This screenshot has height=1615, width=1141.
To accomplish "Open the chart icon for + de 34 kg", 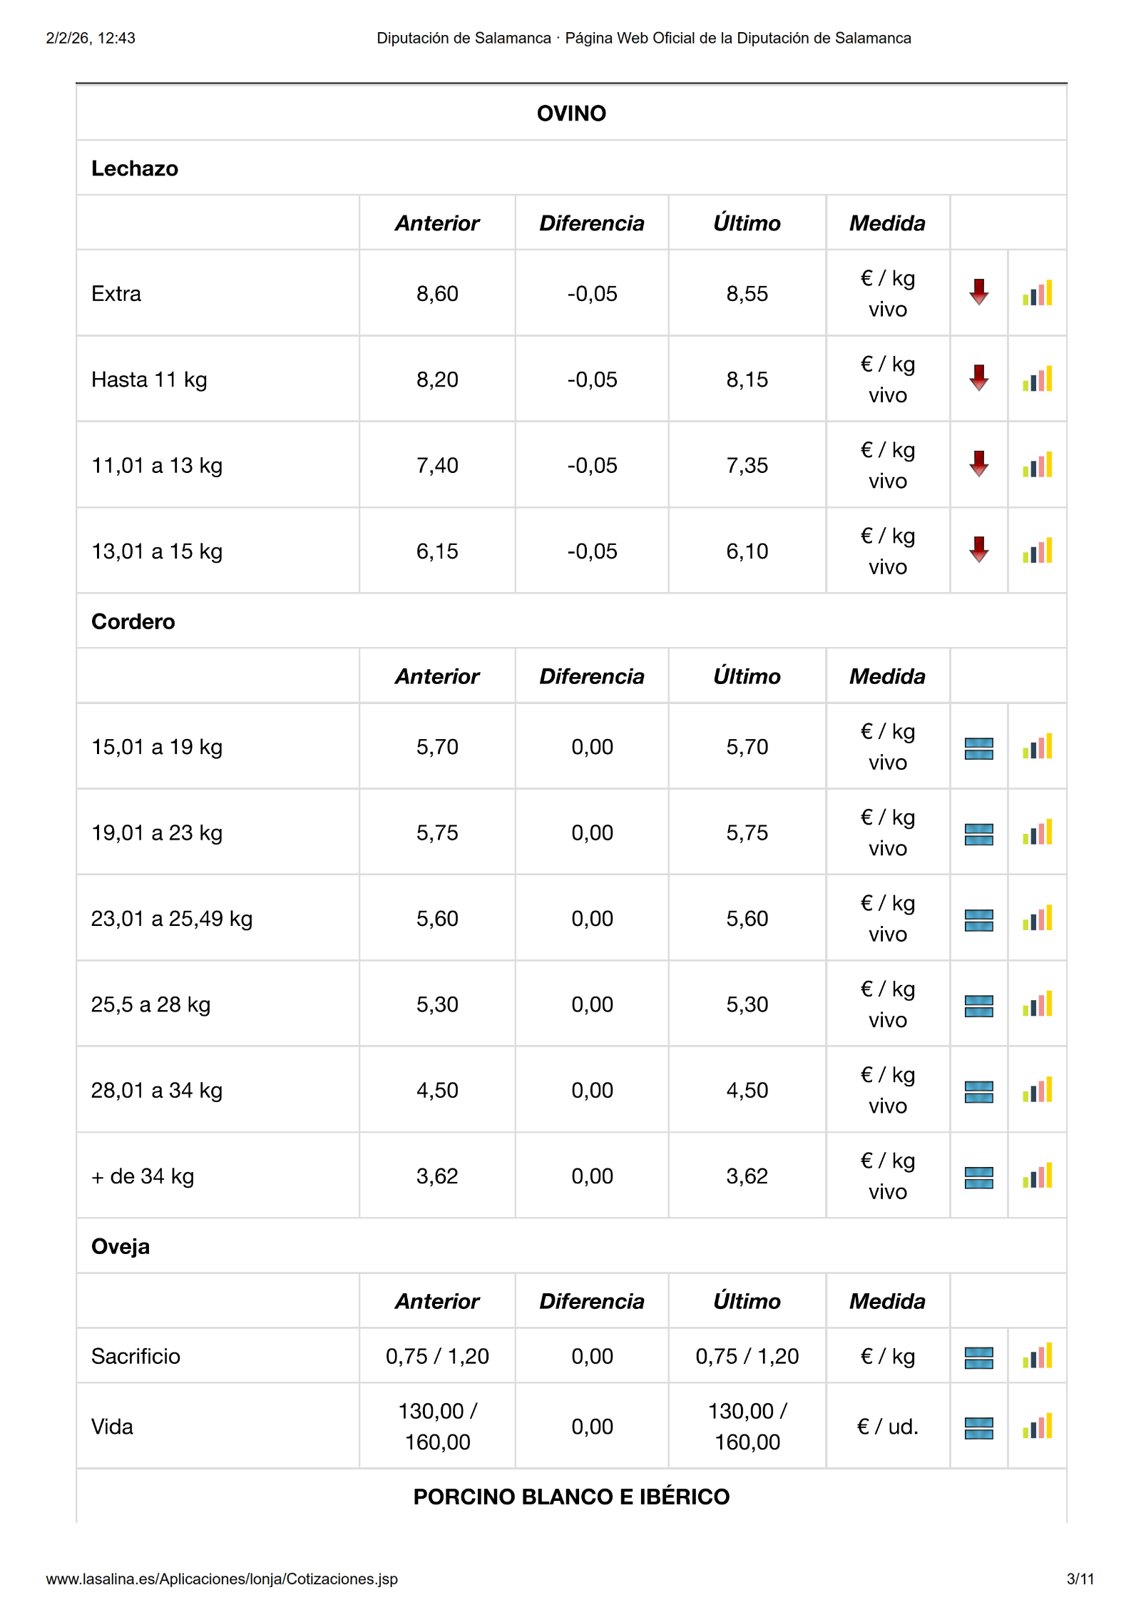I will pyautogui.click(x=1037, y=1176).
